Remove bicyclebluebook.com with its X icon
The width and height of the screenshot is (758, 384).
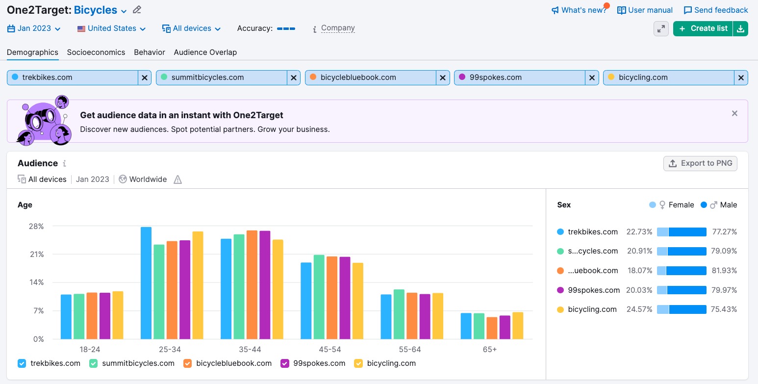443,77
